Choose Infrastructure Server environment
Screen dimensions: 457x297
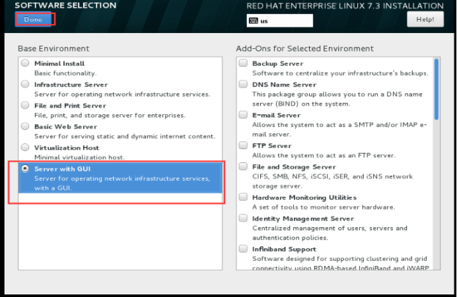pos(25,84)
